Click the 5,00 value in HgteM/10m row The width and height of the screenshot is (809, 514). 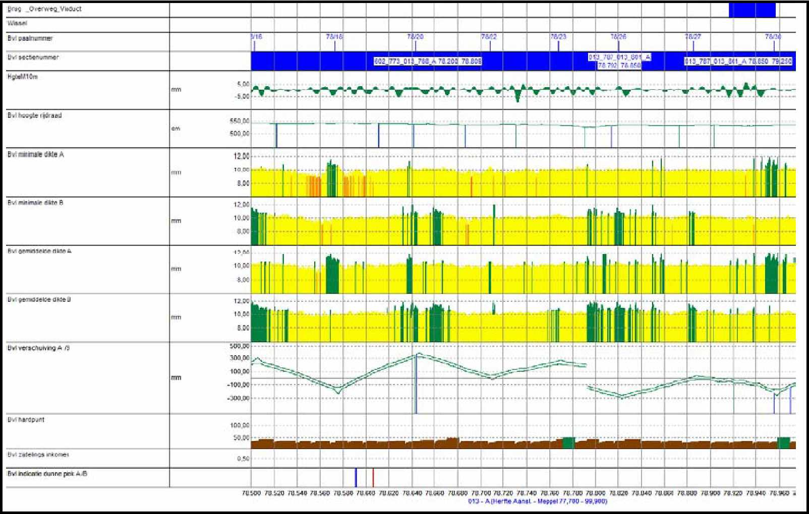pos(243,84)
